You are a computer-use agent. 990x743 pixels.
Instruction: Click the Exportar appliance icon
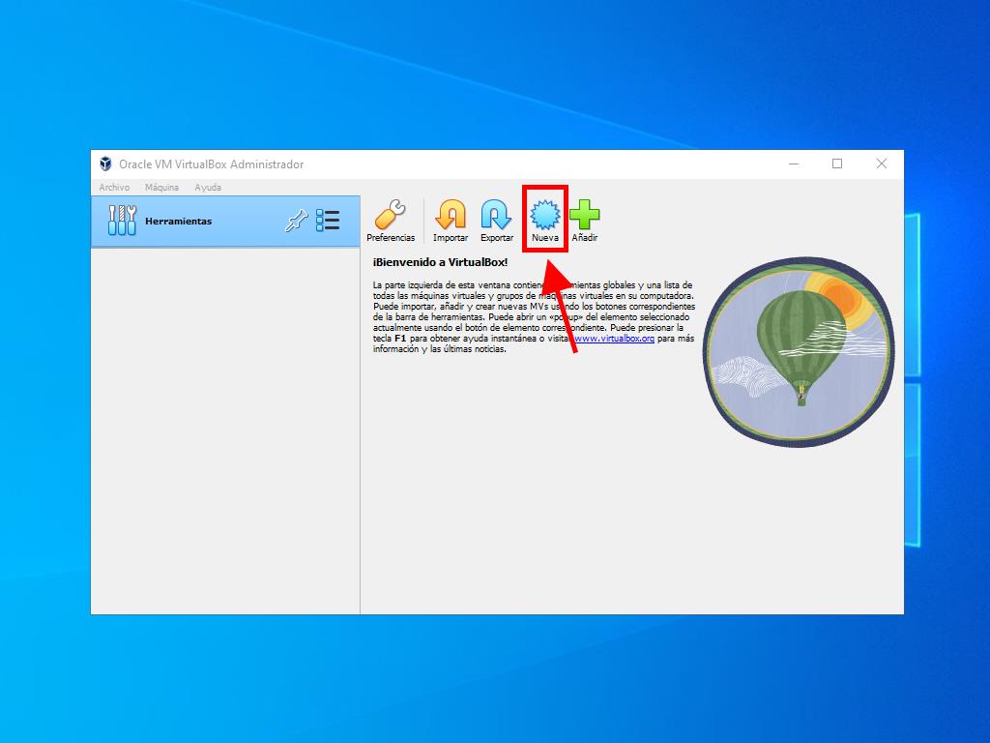click(x=497, y=215)
